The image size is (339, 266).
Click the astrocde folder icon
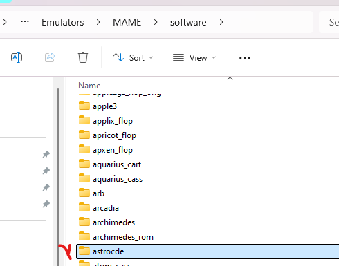(x=84, y=251)
